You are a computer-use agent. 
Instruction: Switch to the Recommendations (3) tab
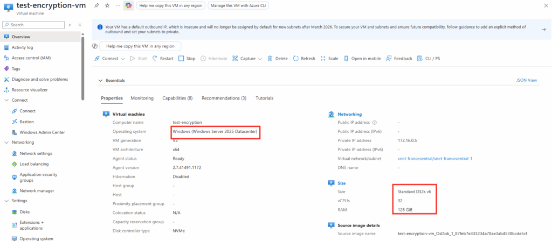point(224,98)
